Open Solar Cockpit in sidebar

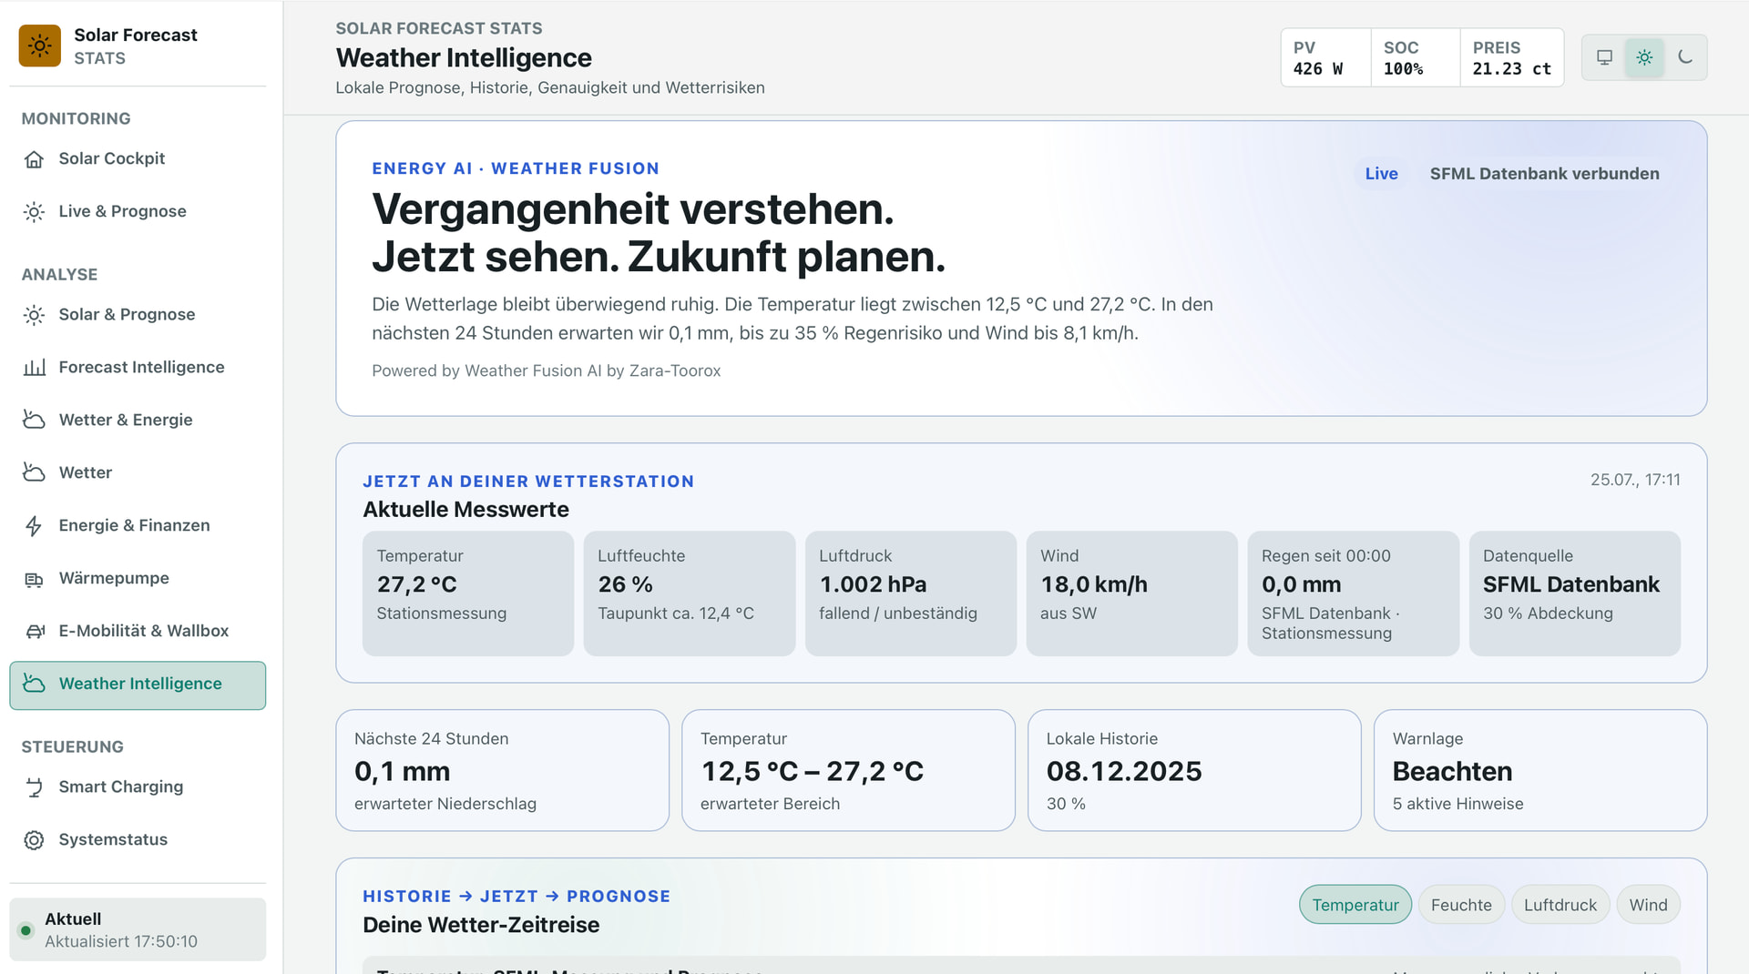coord(138,159)
